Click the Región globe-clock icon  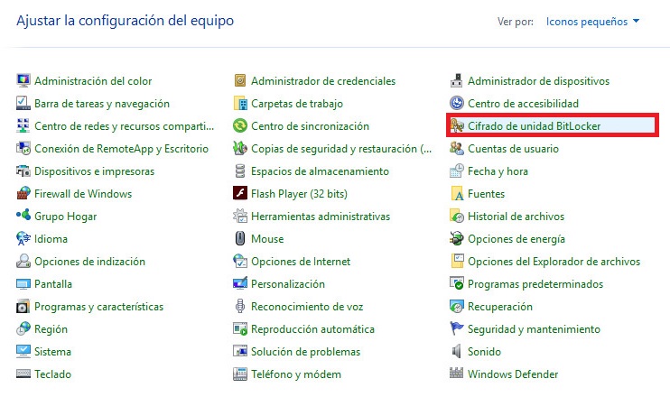(23, 328)
